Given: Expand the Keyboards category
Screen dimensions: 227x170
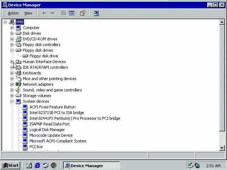Looking at the screenshot, I should (12, 73).
